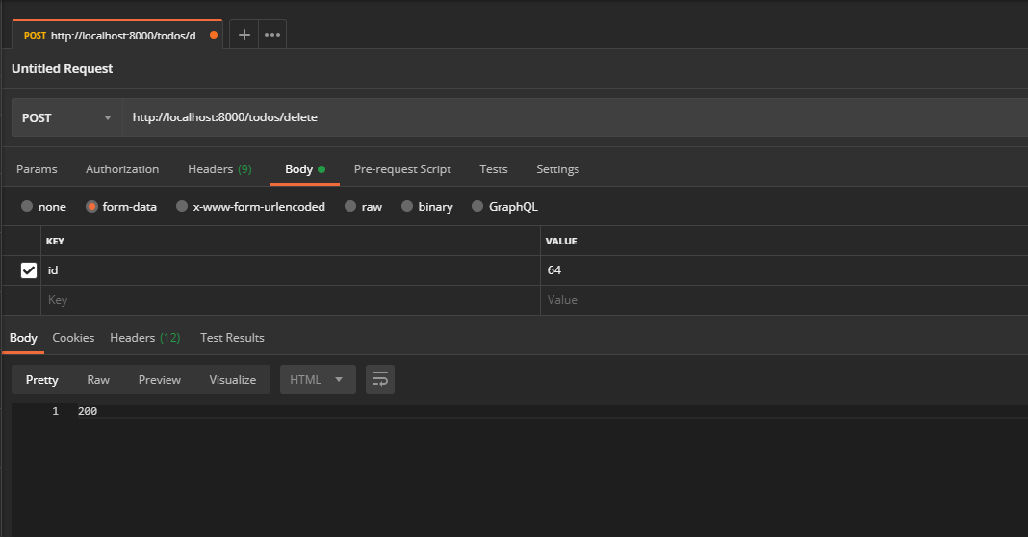Open the Authorization tab
This screenshot has height=539, width=1028.
122,169
